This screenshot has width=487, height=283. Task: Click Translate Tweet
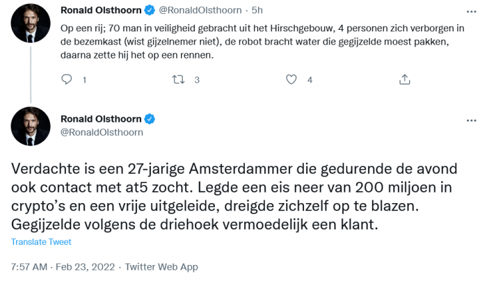pyautogui.click(x=41, y=242)
